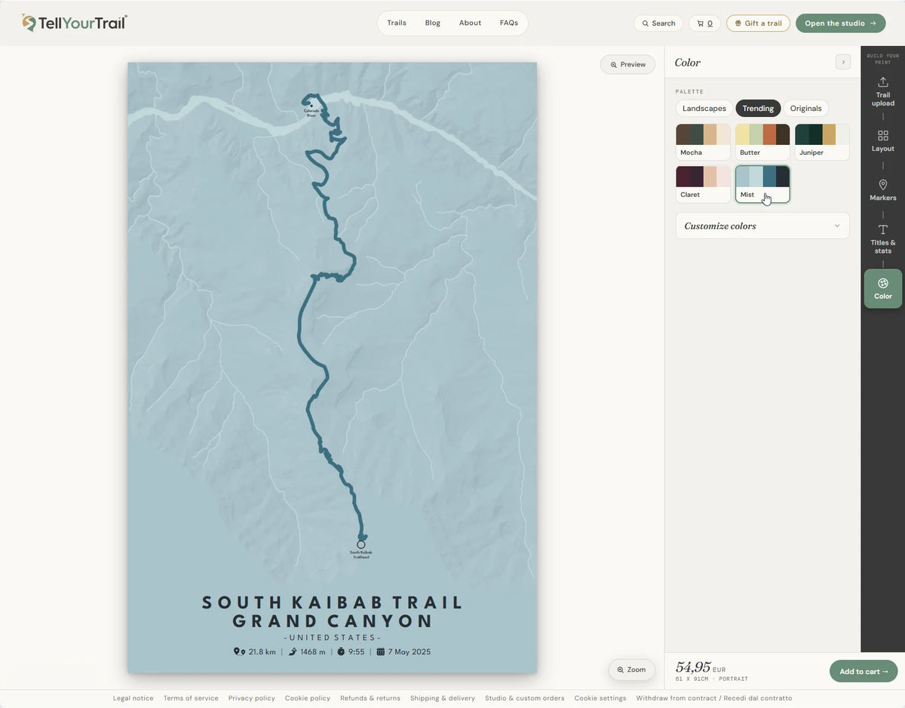
Task: Click the South Kaibab Trailhead marker circle
Action: 361,544
